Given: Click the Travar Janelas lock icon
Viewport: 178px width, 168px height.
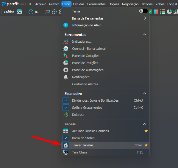Looking at the screenshot, I should point(66,145).
